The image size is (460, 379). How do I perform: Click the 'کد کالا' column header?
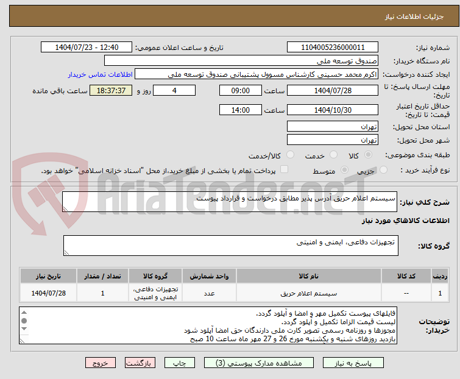coord(406,276)
